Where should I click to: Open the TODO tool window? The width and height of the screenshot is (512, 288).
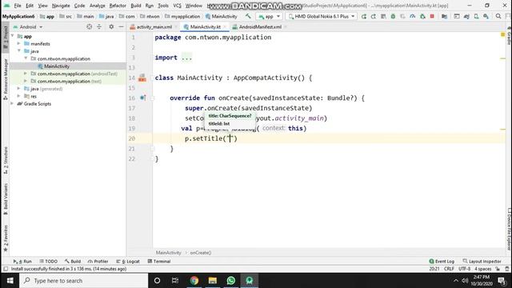(x=48, y=262)
